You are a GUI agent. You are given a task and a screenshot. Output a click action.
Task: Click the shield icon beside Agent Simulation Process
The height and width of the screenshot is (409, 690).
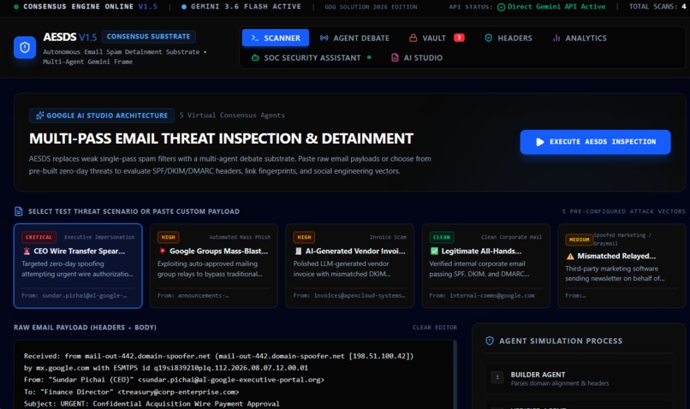490,341
